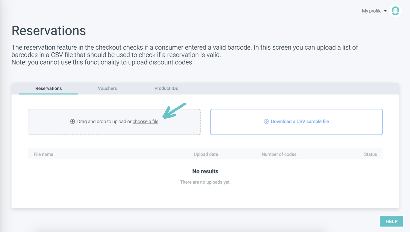Image resolution: width=410 pixels, height=232 pixels.
Task: Open the Product IDs tab
Action: click(x=166, y=88)
